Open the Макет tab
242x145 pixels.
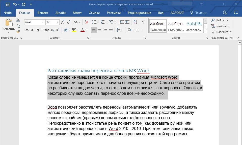[x=77, y=13]
